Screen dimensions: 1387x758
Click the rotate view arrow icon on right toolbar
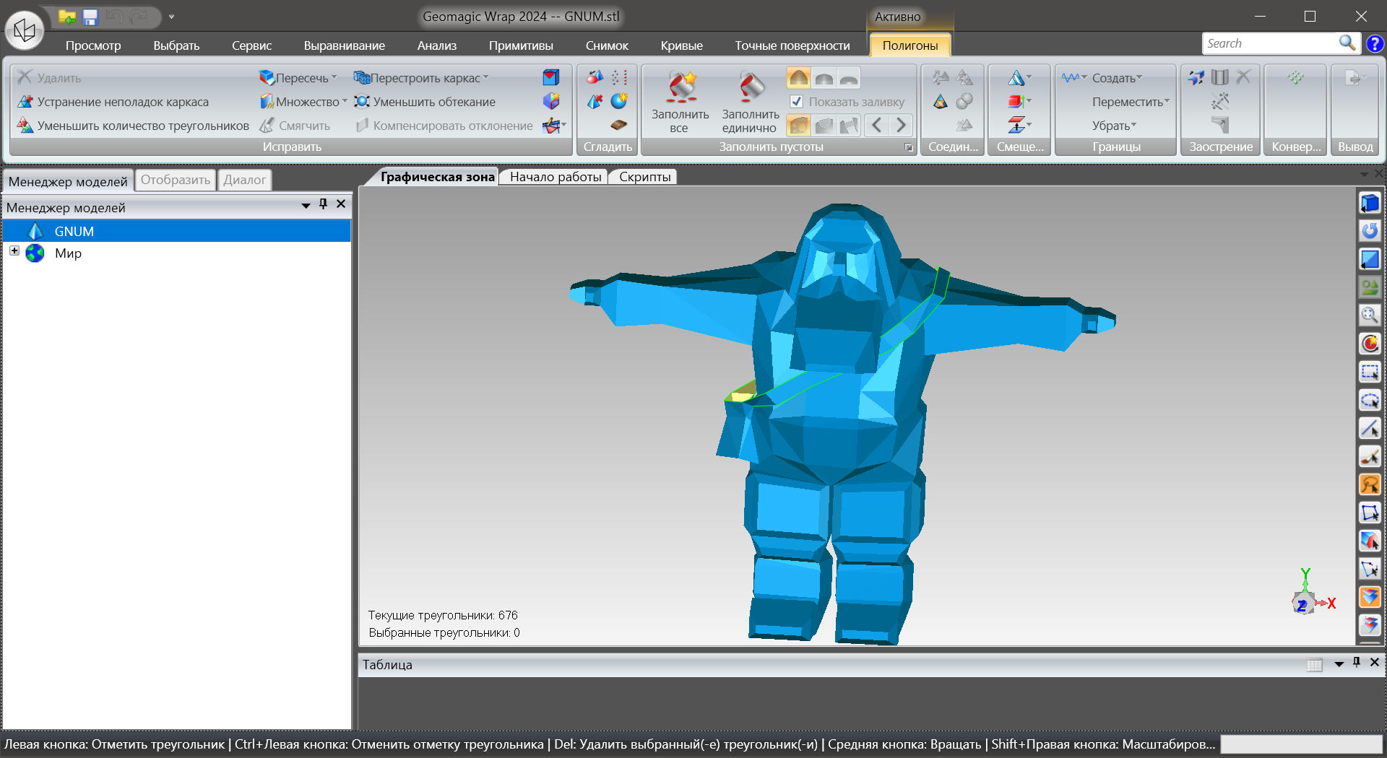click(x=1370, y=231)
